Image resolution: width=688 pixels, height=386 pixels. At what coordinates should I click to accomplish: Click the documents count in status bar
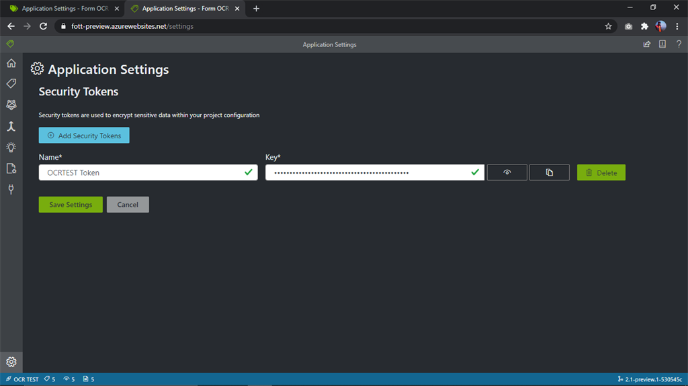(89, 379)
